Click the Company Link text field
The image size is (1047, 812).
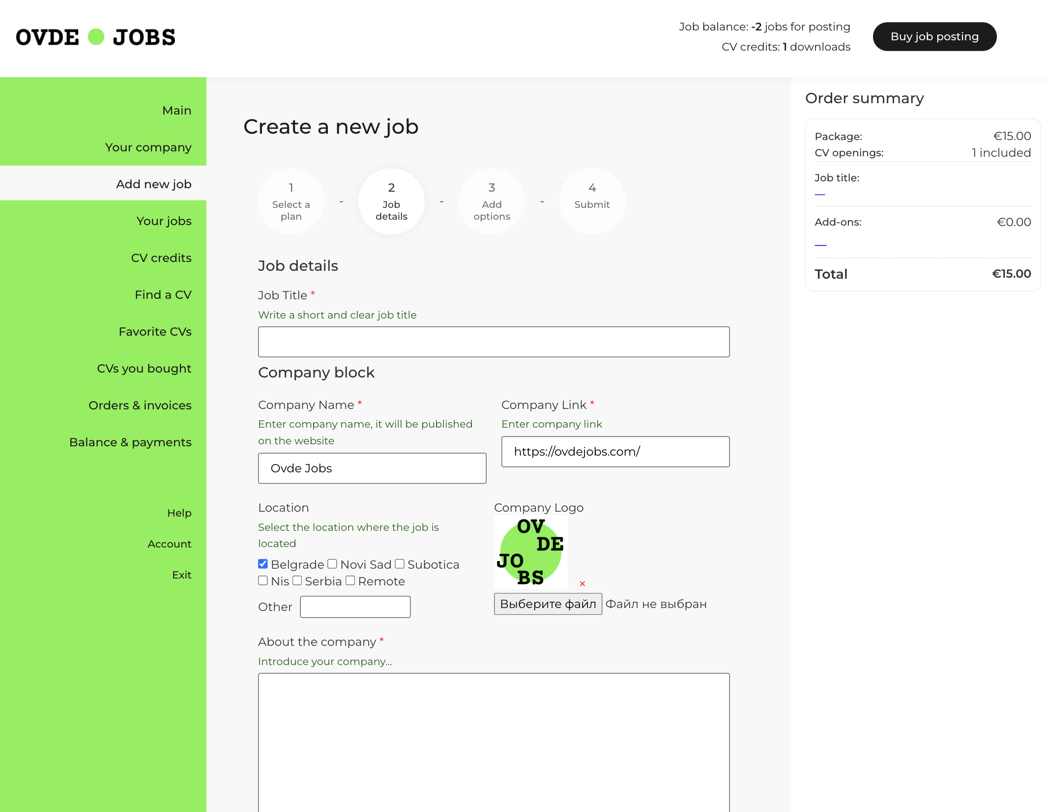click(x=615, y=452)
